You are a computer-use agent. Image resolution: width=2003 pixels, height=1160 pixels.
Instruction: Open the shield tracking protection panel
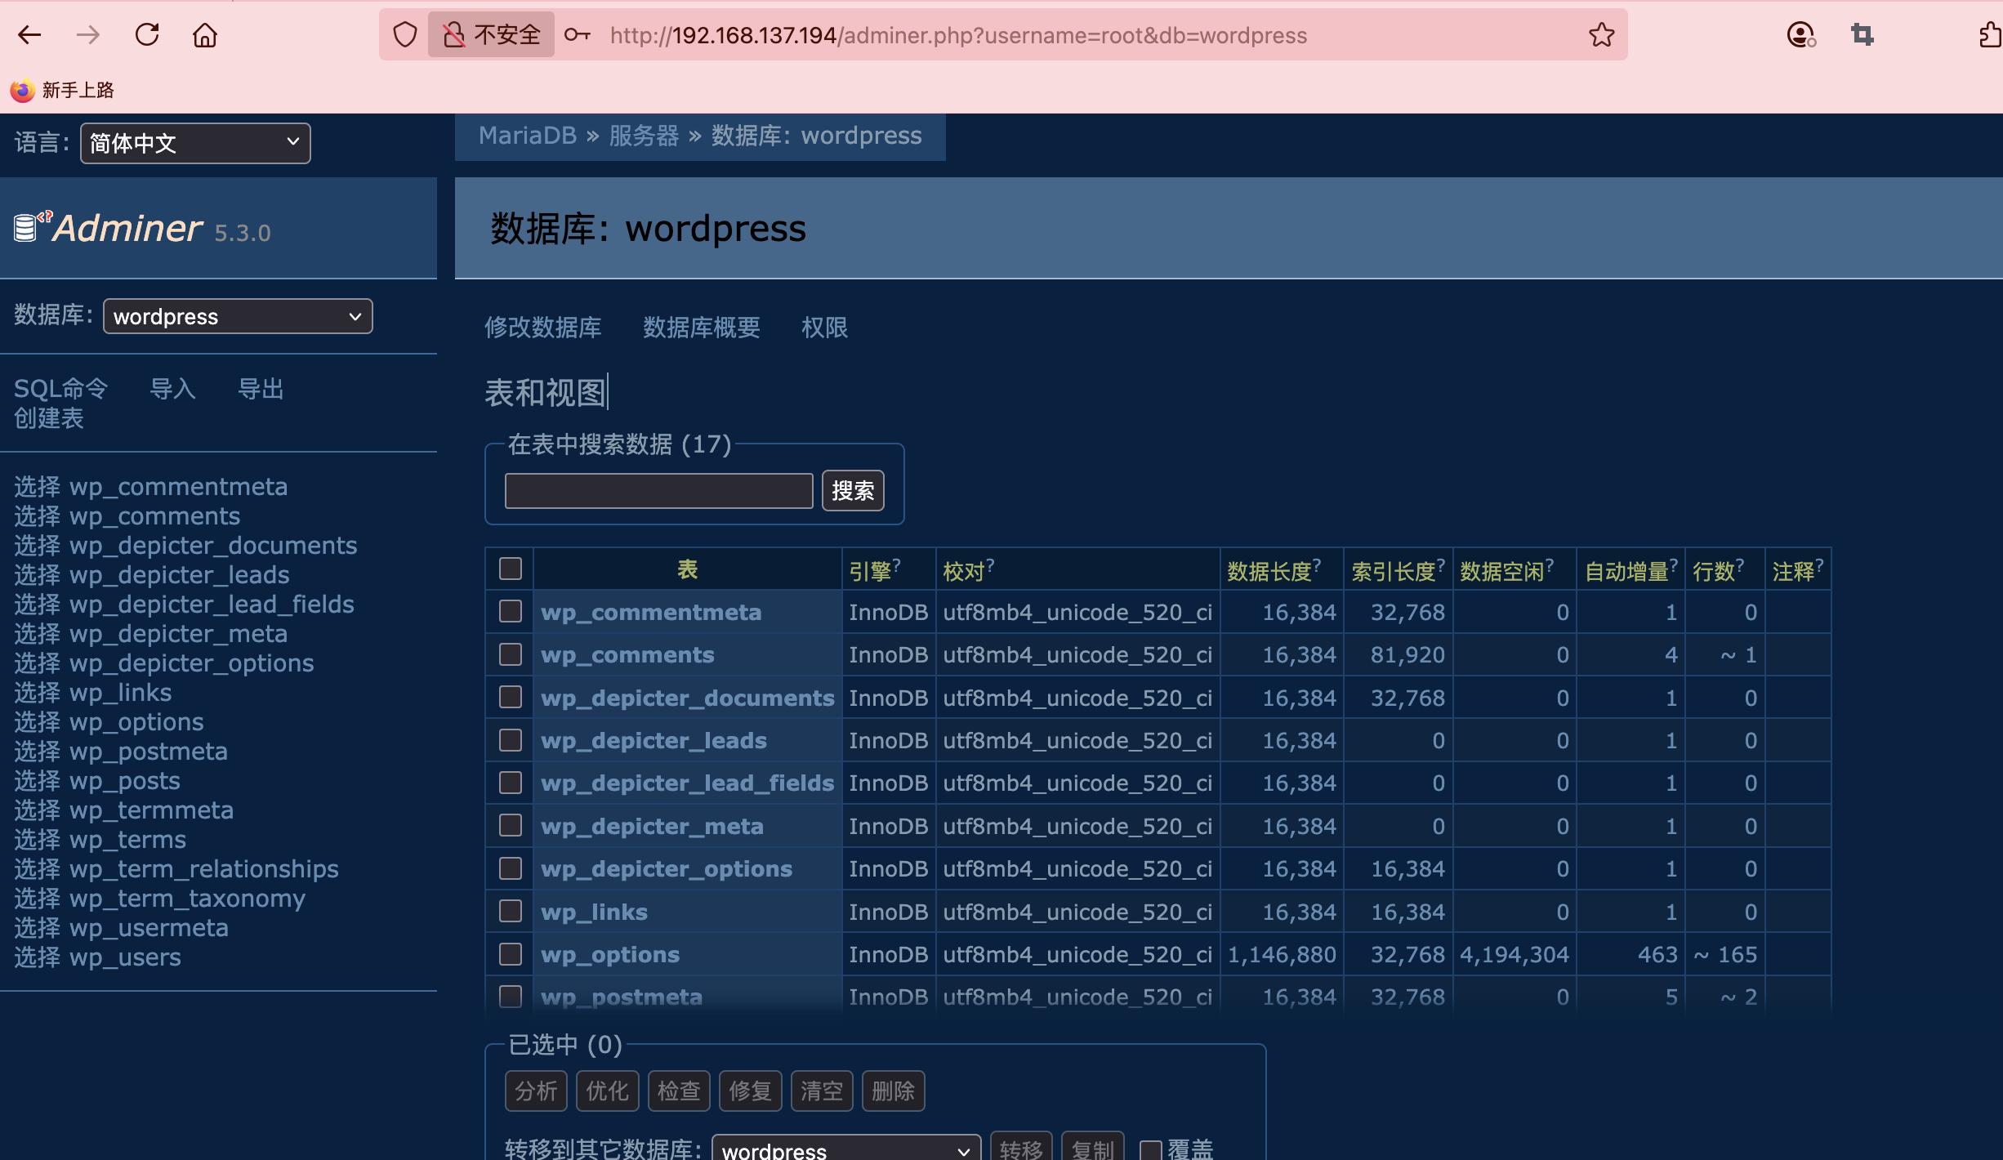[405, 35]
